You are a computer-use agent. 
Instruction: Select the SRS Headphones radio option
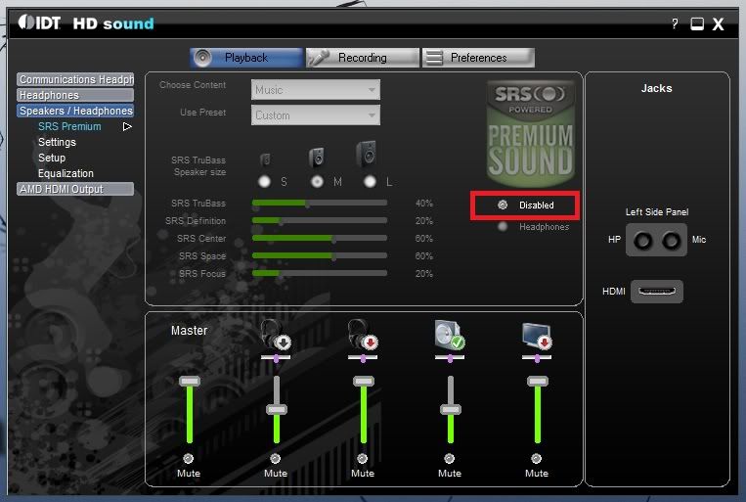503,227
